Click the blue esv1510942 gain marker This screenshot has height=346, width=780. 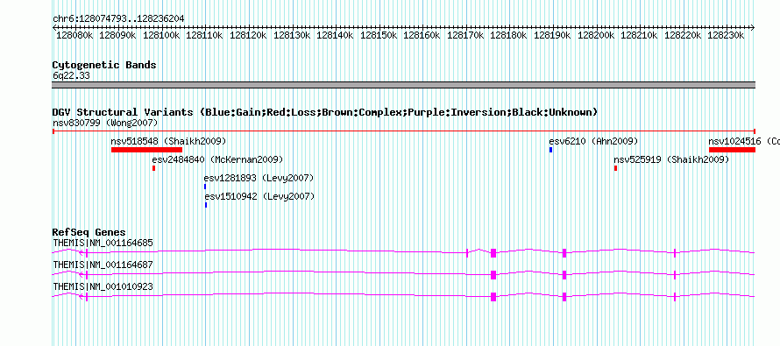point(206,205)
